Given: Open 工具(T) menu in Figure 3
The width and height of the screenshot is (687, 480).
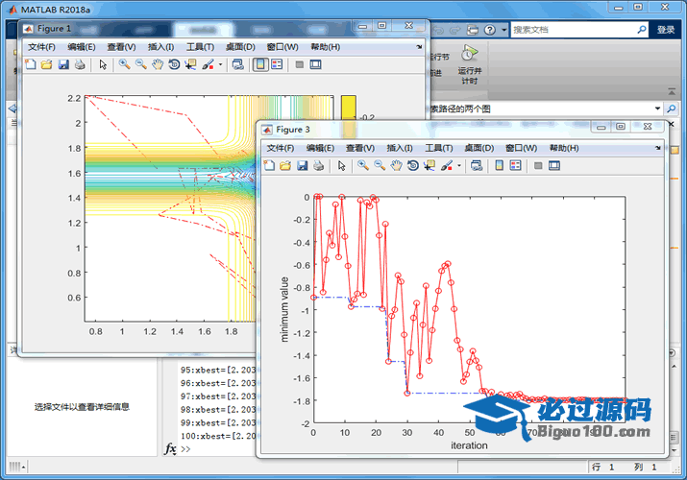Looking at the screenshot, I should 439,148.
